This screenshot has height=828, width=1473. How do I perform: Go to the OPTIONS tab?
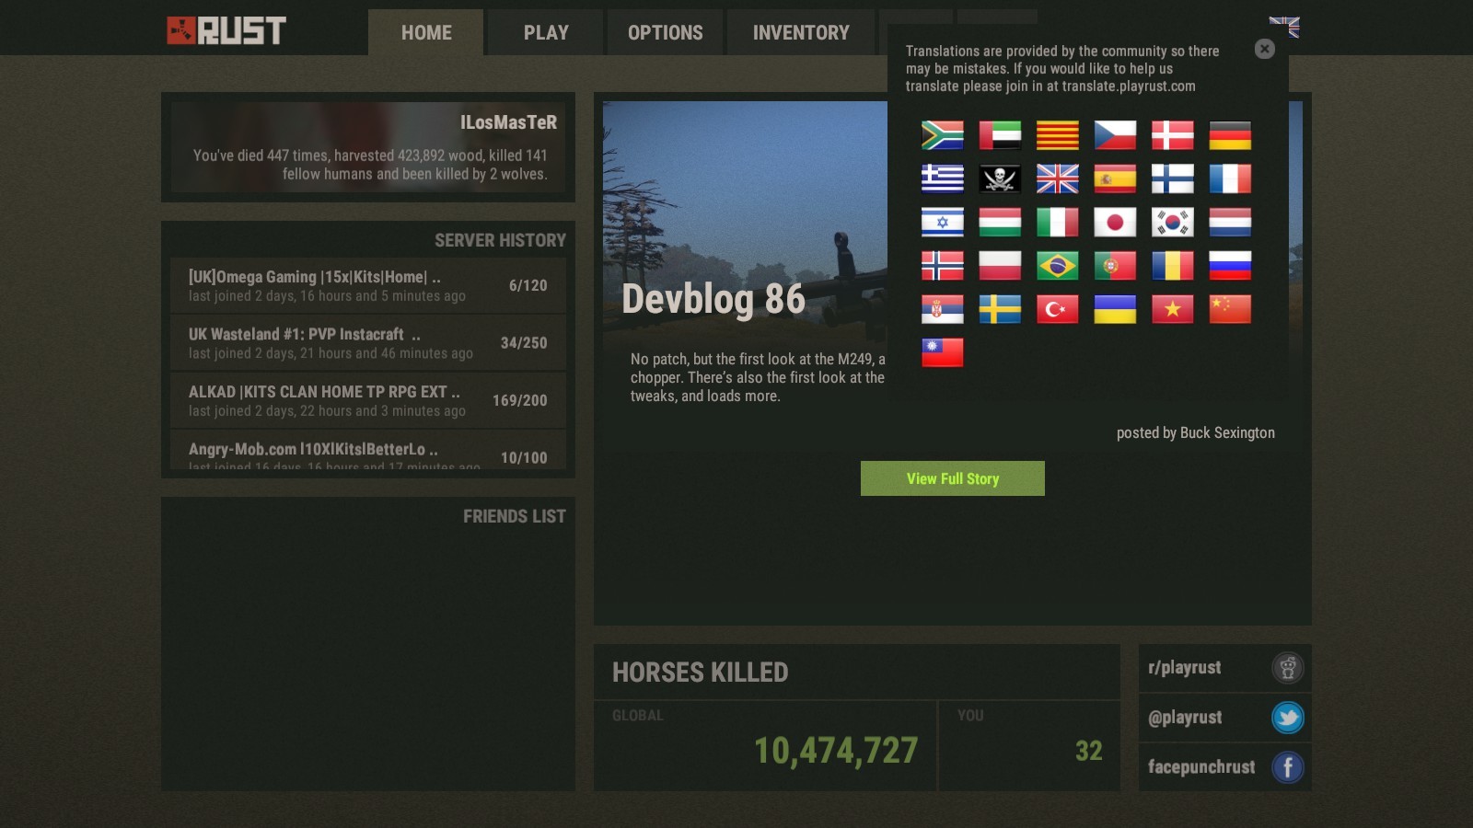[666, 32]
